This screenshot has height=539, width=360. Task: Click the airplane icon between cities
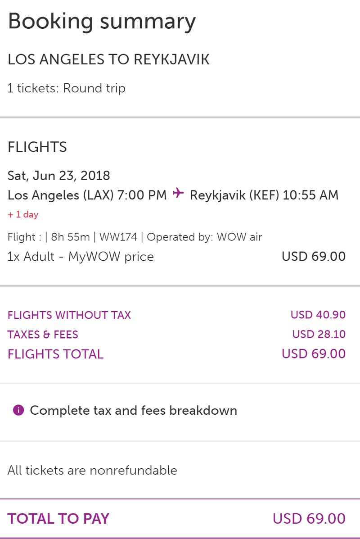178,194
